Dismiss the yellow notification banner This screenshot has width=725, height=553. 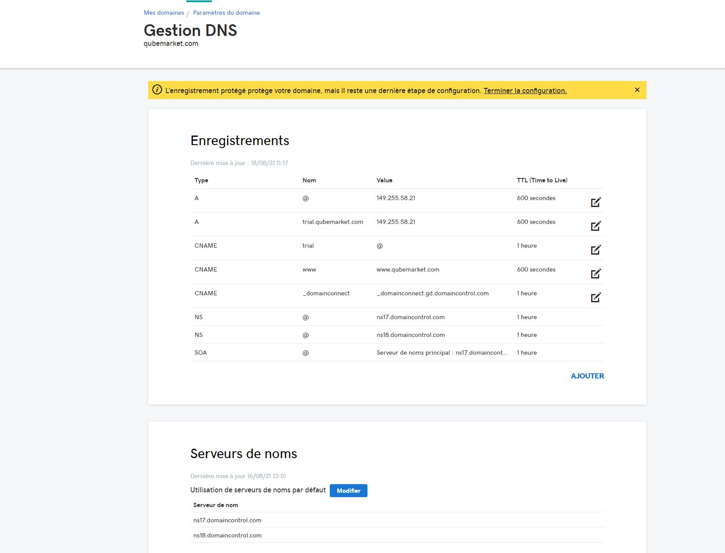[x=637, y=90]
